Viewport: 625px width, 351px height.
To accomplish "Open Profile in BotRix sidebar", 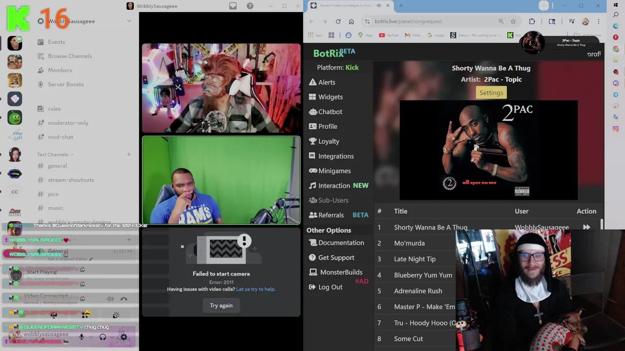I will click(323, 126).
